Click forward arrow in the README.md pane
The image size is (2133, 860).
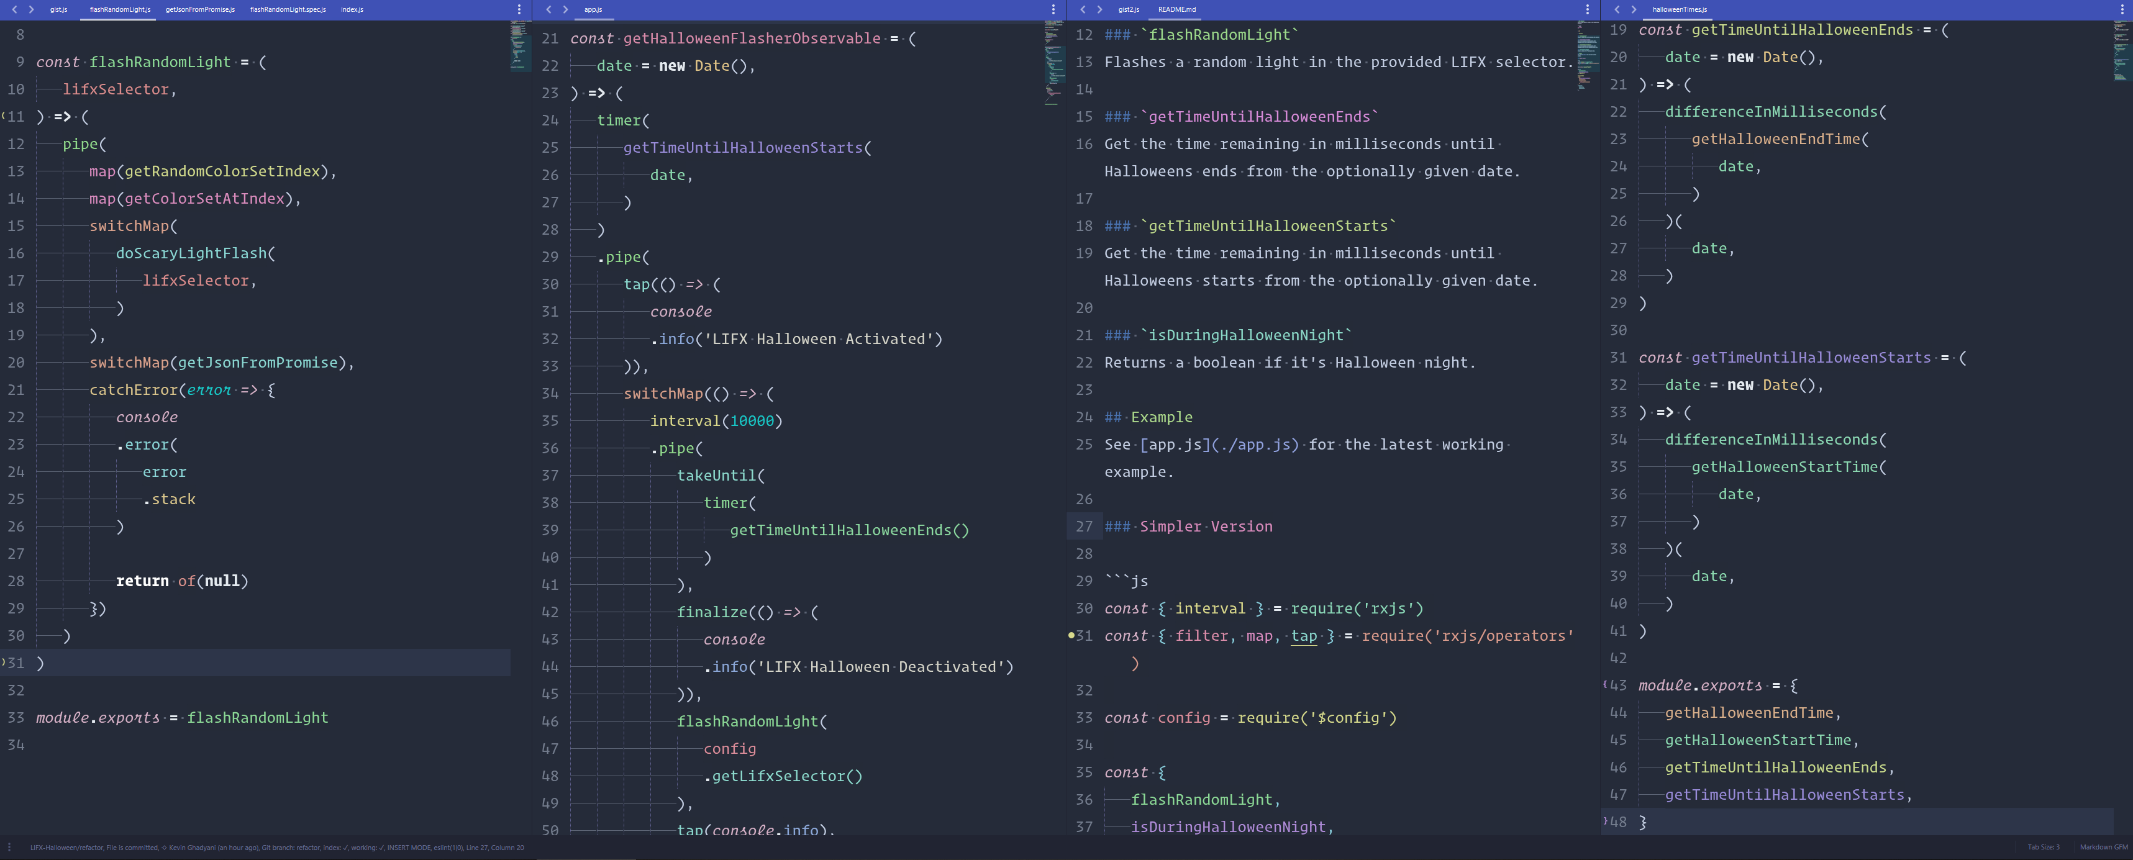tap(1099, 9)
